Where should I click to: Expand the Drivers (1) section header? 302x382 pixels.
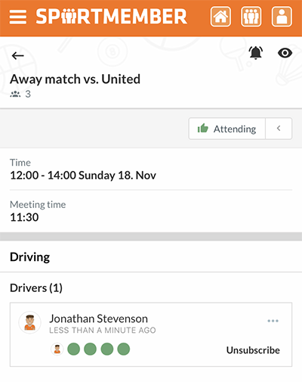(36, 288)
